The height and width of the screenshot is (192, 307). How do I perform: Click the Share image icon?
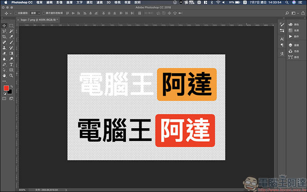(x=303, y=13)
